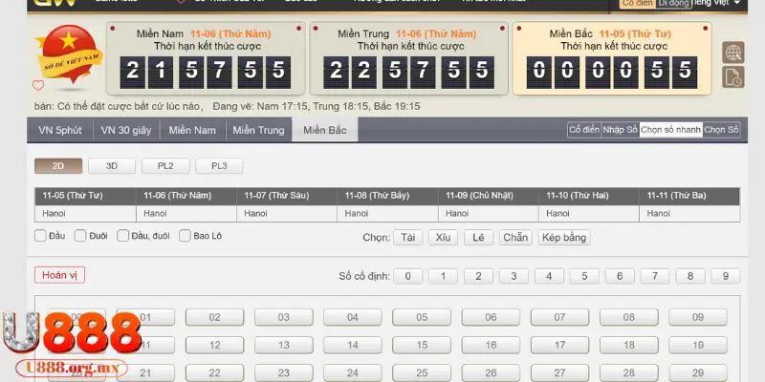Open the Miền Trung tab
Image resolution: width=765 pixels, height=382 pixels.
(258, 131)
